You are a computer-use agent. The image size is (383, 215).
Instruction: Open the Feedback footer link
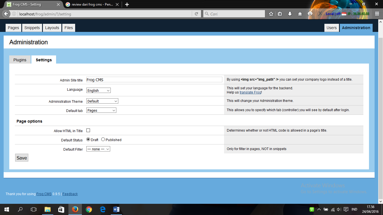coord(70,194)
